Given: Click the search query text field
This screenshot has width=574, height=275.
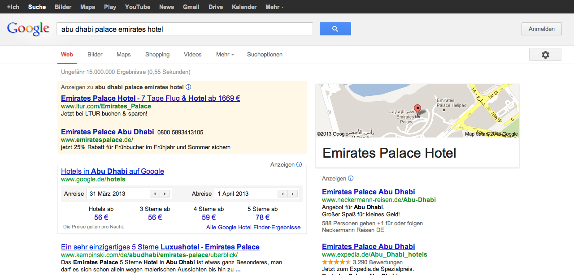Looking at the screenshot, I should [x=184, y=29].
